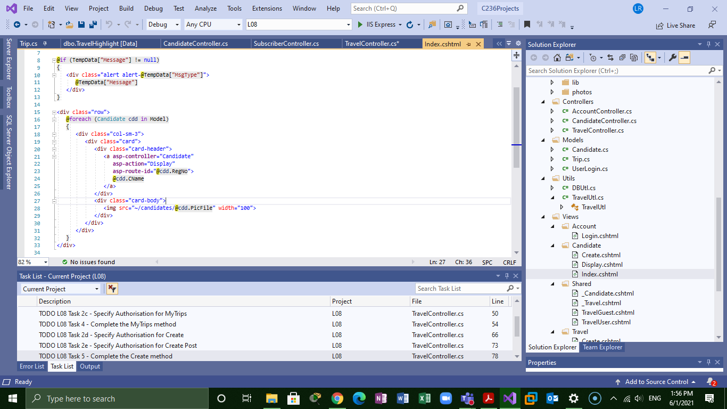Click Save All icon in main toolbar
The image size is (727, 409).
pos(93,24)
